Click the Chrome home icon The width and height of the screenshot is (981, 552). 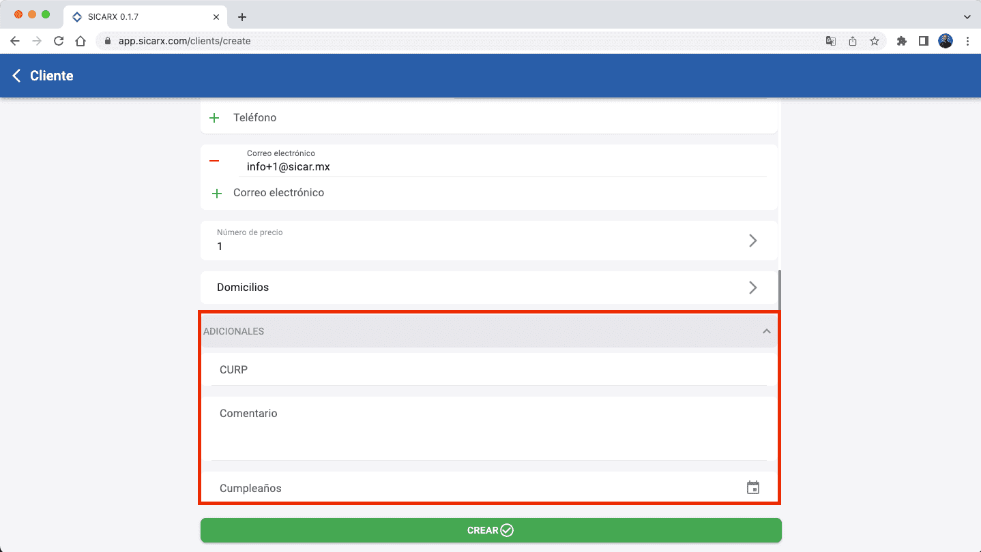(80, 41)
